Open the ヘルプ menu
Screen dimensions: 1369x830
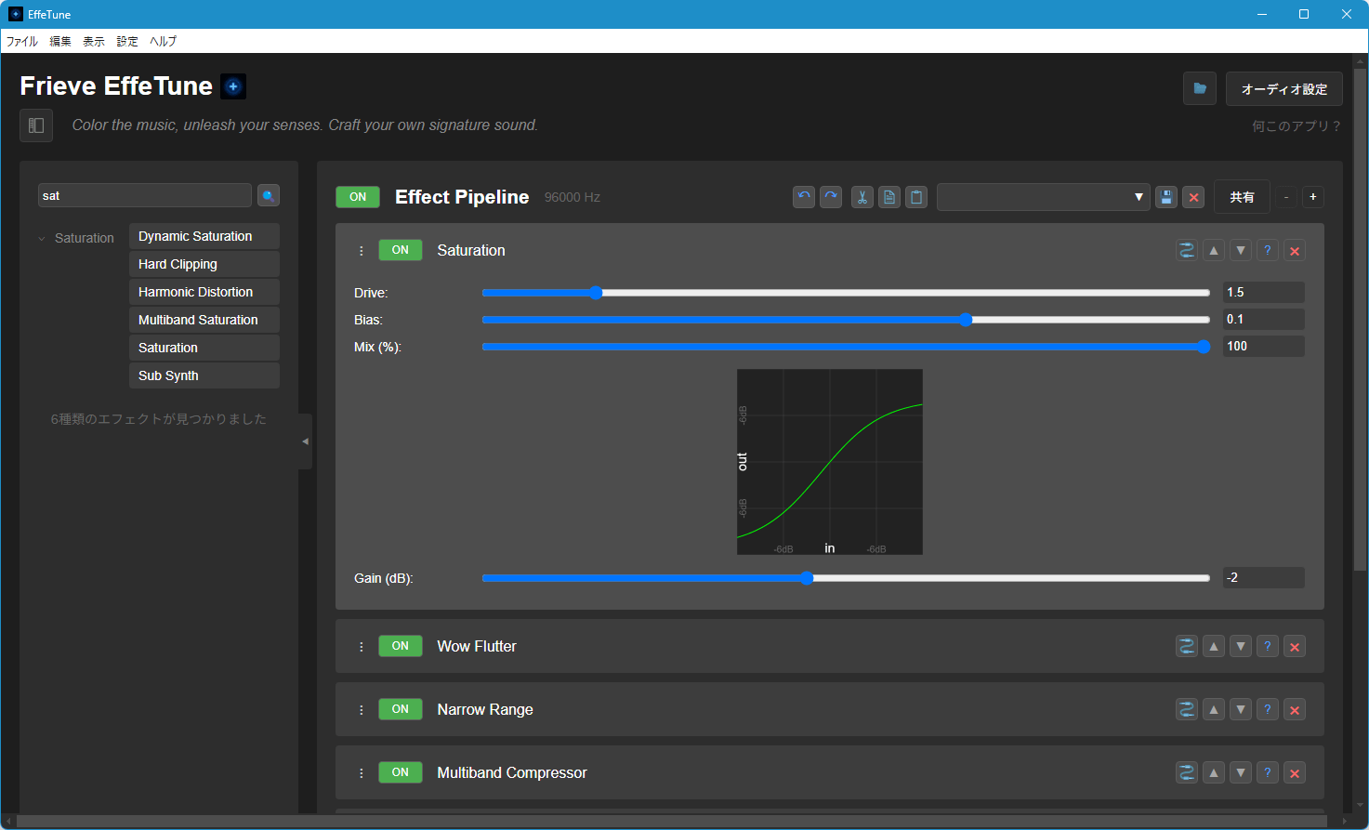pos(164,41)
